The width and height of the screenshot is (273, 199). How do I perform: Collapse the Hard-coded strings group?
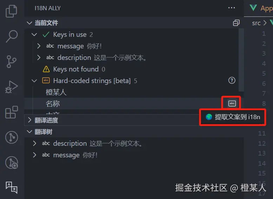(x=34, y=81)
